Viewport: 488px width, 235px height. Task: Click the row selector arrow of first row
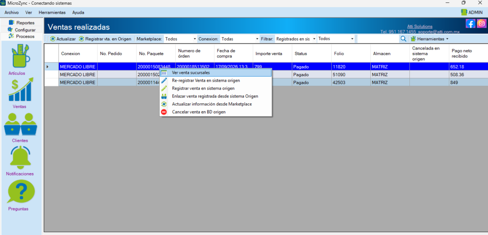point(47,67)
